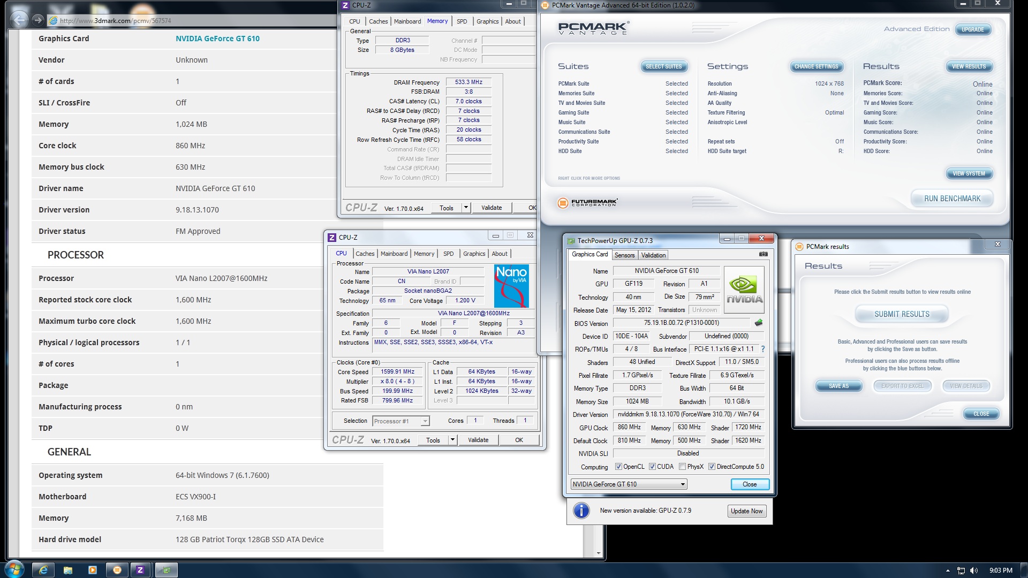Click the webpage scrollbar down arrow
The width and height of the screenshot is (1028, 578).
point(599,553)
